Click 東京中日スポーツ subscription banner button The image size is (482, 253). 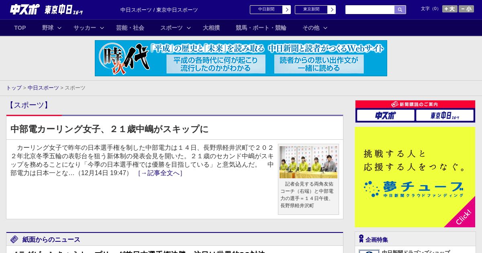coord(445,116)
